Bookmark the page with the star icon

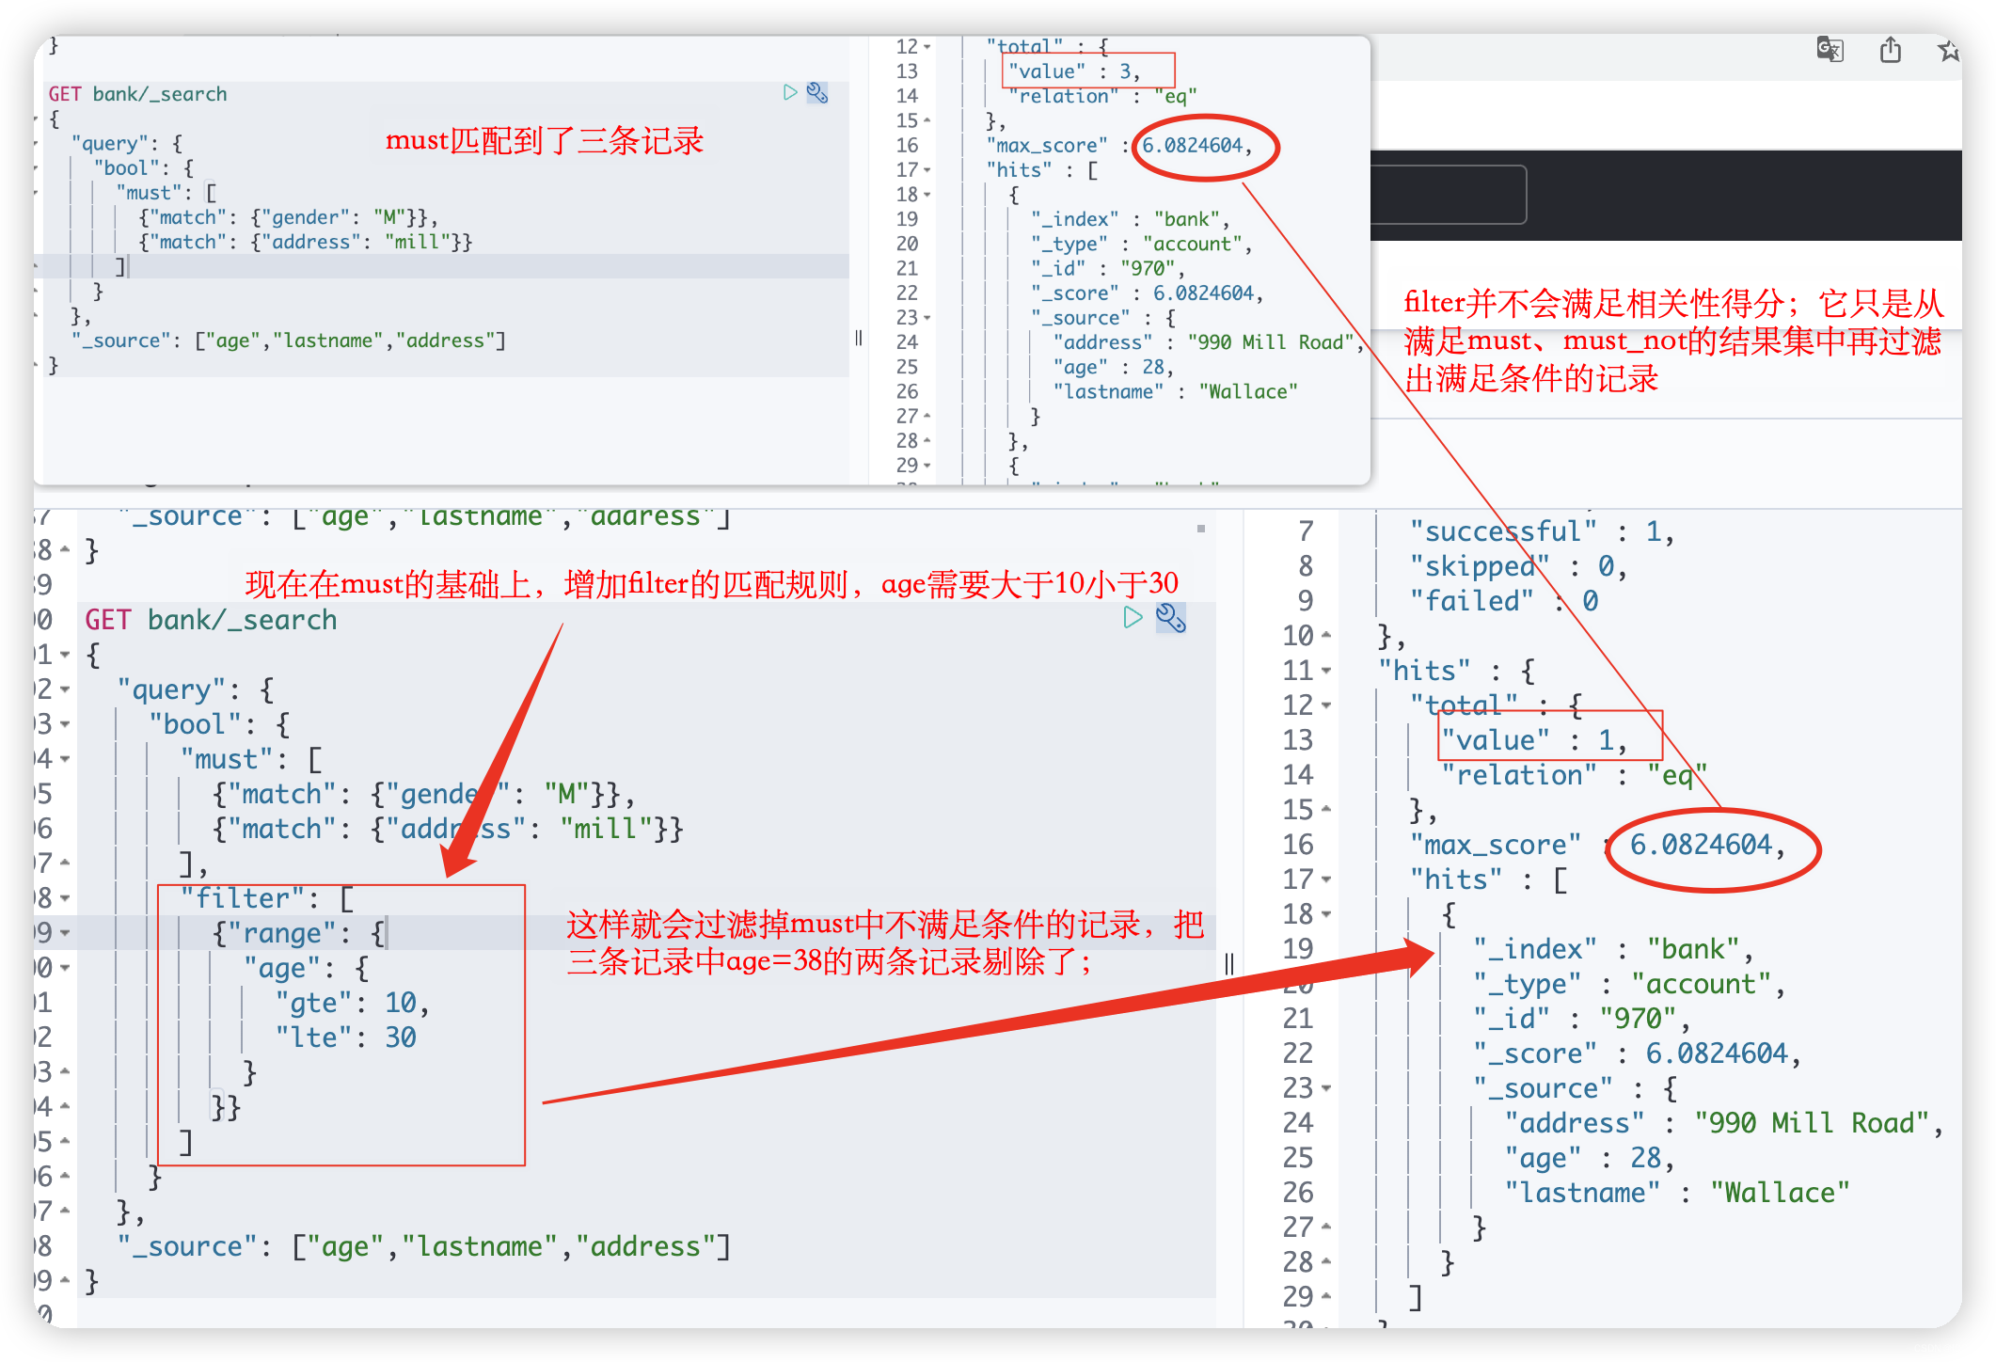(1948, 50)
